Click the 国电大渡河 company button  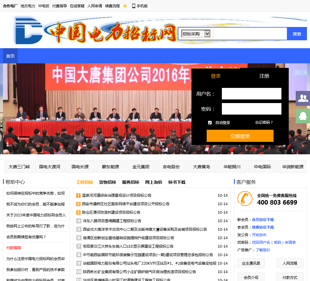pos(50,167)
